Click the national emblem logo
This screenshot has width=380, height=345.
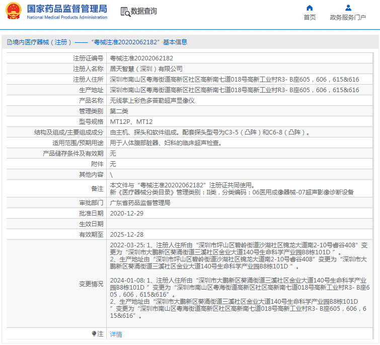14,11
